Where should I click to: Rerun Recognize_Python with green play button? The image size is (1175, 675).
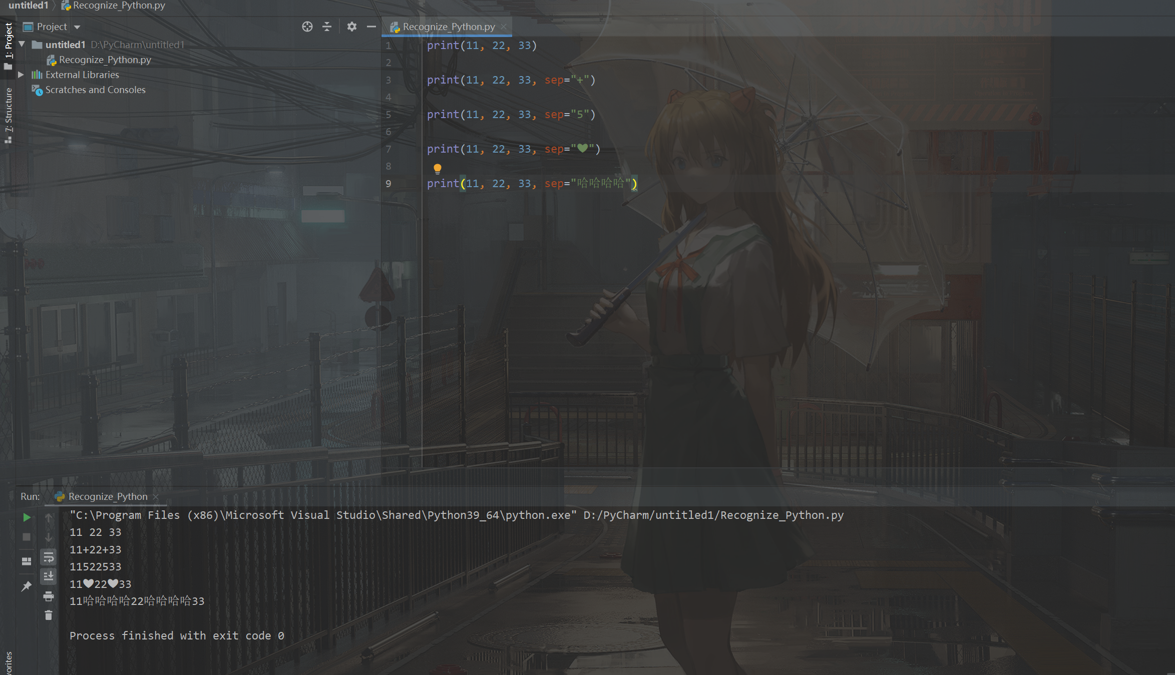pyautogui.click(x=27, y=517)
